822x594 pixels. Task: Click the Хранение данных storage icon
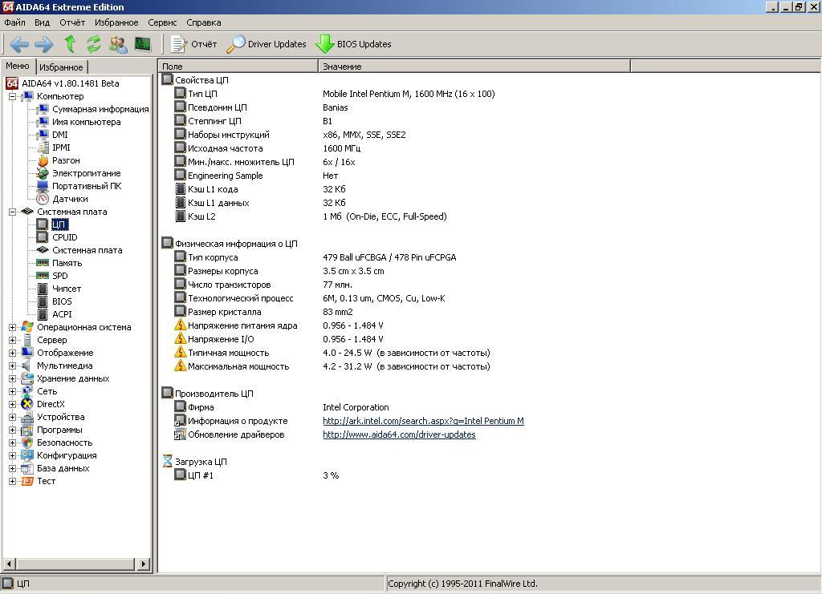[x=27, y=378]
